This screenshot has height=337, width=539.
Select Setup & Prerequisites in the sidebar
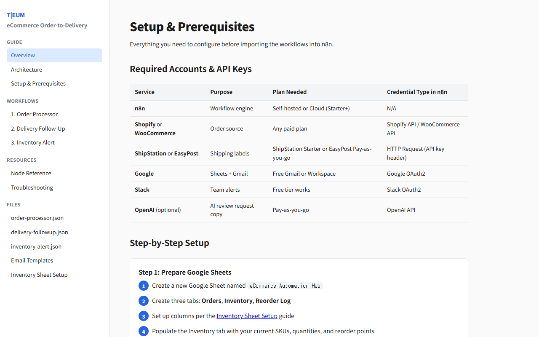(x=38, y=83)
